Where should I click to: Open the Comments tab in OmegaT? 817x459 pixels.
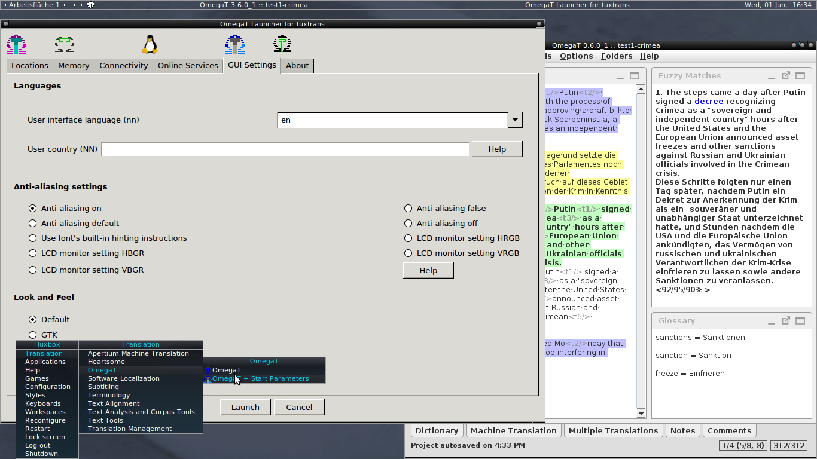tap(729, 431)
